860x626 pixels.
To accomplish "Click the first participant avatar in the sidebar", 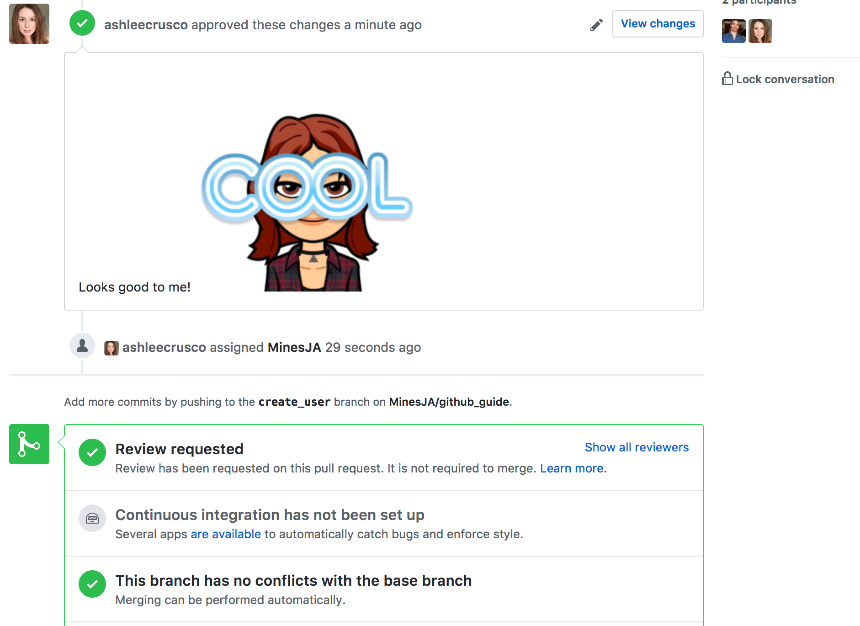I will tap(733, 31).
